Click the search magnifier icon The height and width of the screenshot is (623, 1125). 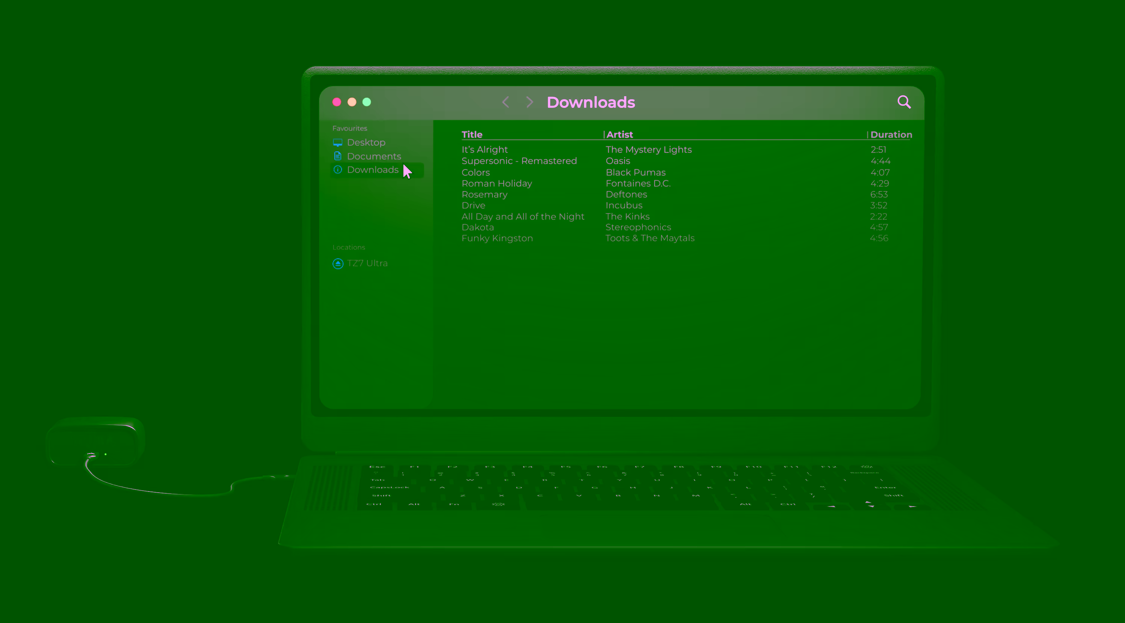click(x=904, y=102)
